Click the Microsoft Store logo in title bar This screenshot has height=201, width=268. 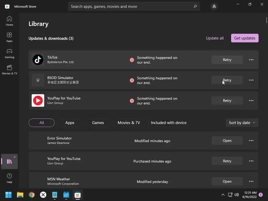[7, 7]
